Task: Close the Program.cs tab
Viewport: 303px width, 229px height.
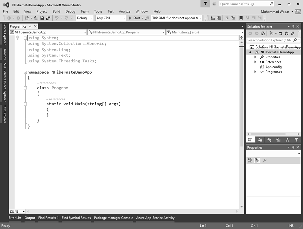Action: 35,26
